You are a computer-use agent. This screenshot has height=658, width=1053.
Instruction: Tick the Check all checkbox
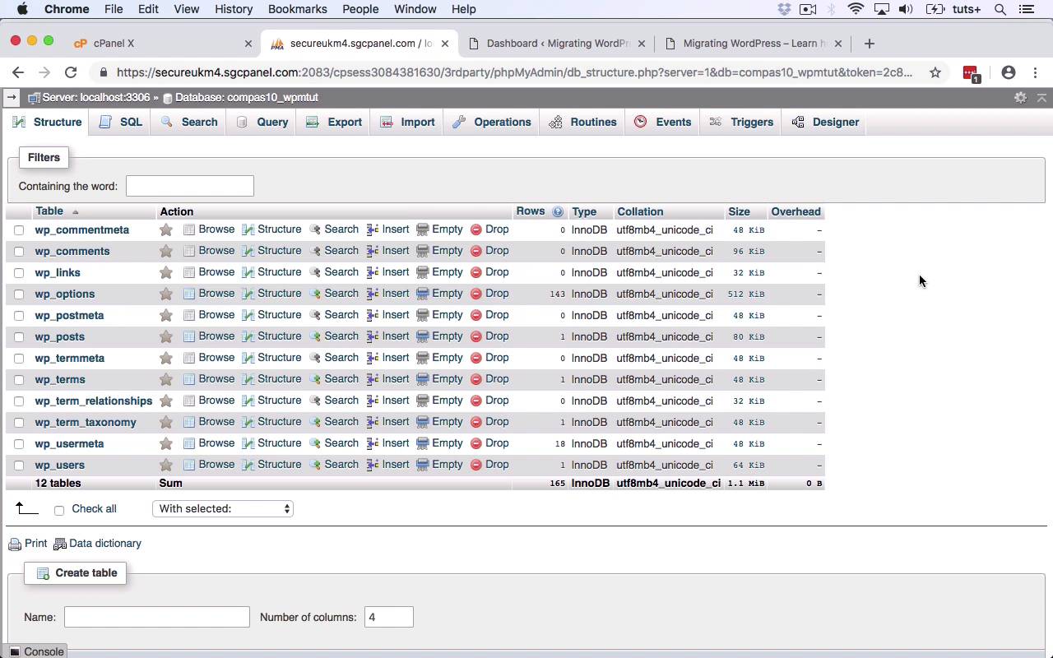click(59, 510)
